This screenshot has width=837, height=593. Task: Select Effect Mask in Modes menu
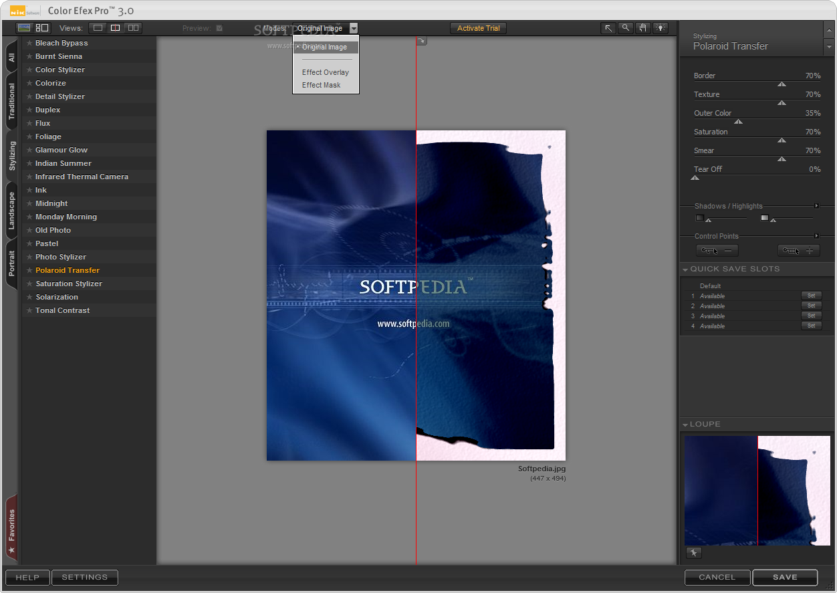(326, 85)
